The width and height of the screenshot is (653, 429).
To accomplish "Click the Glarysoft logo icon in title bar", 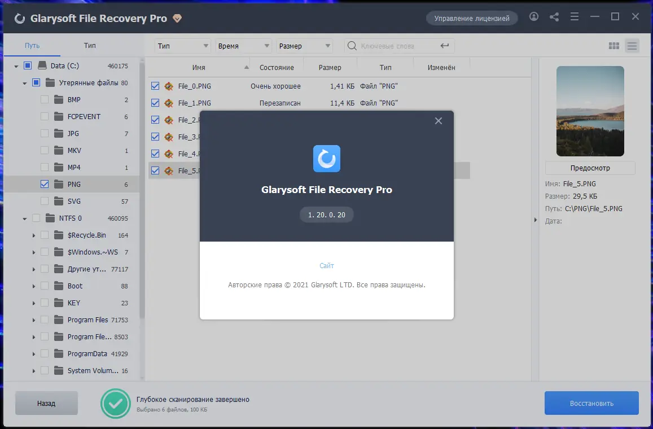I will tap(20, 18).
